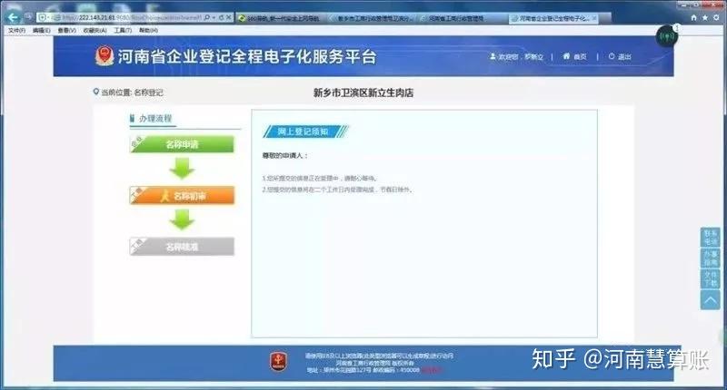Image resolution: width=727 pixels, height=390 pixels.
Task: Open favorites star icon in browser
Action: tap(705, 17)
